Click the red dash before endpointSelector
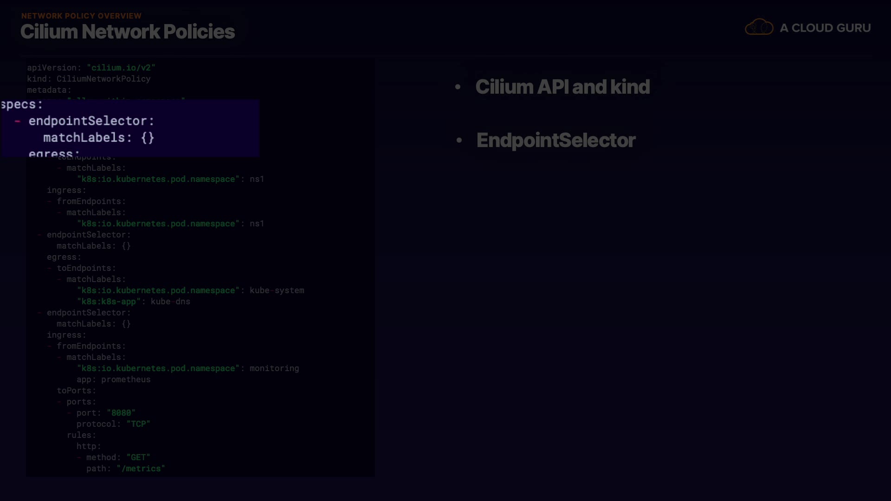Viewport: 891px width, 501px height. [18, 121]
